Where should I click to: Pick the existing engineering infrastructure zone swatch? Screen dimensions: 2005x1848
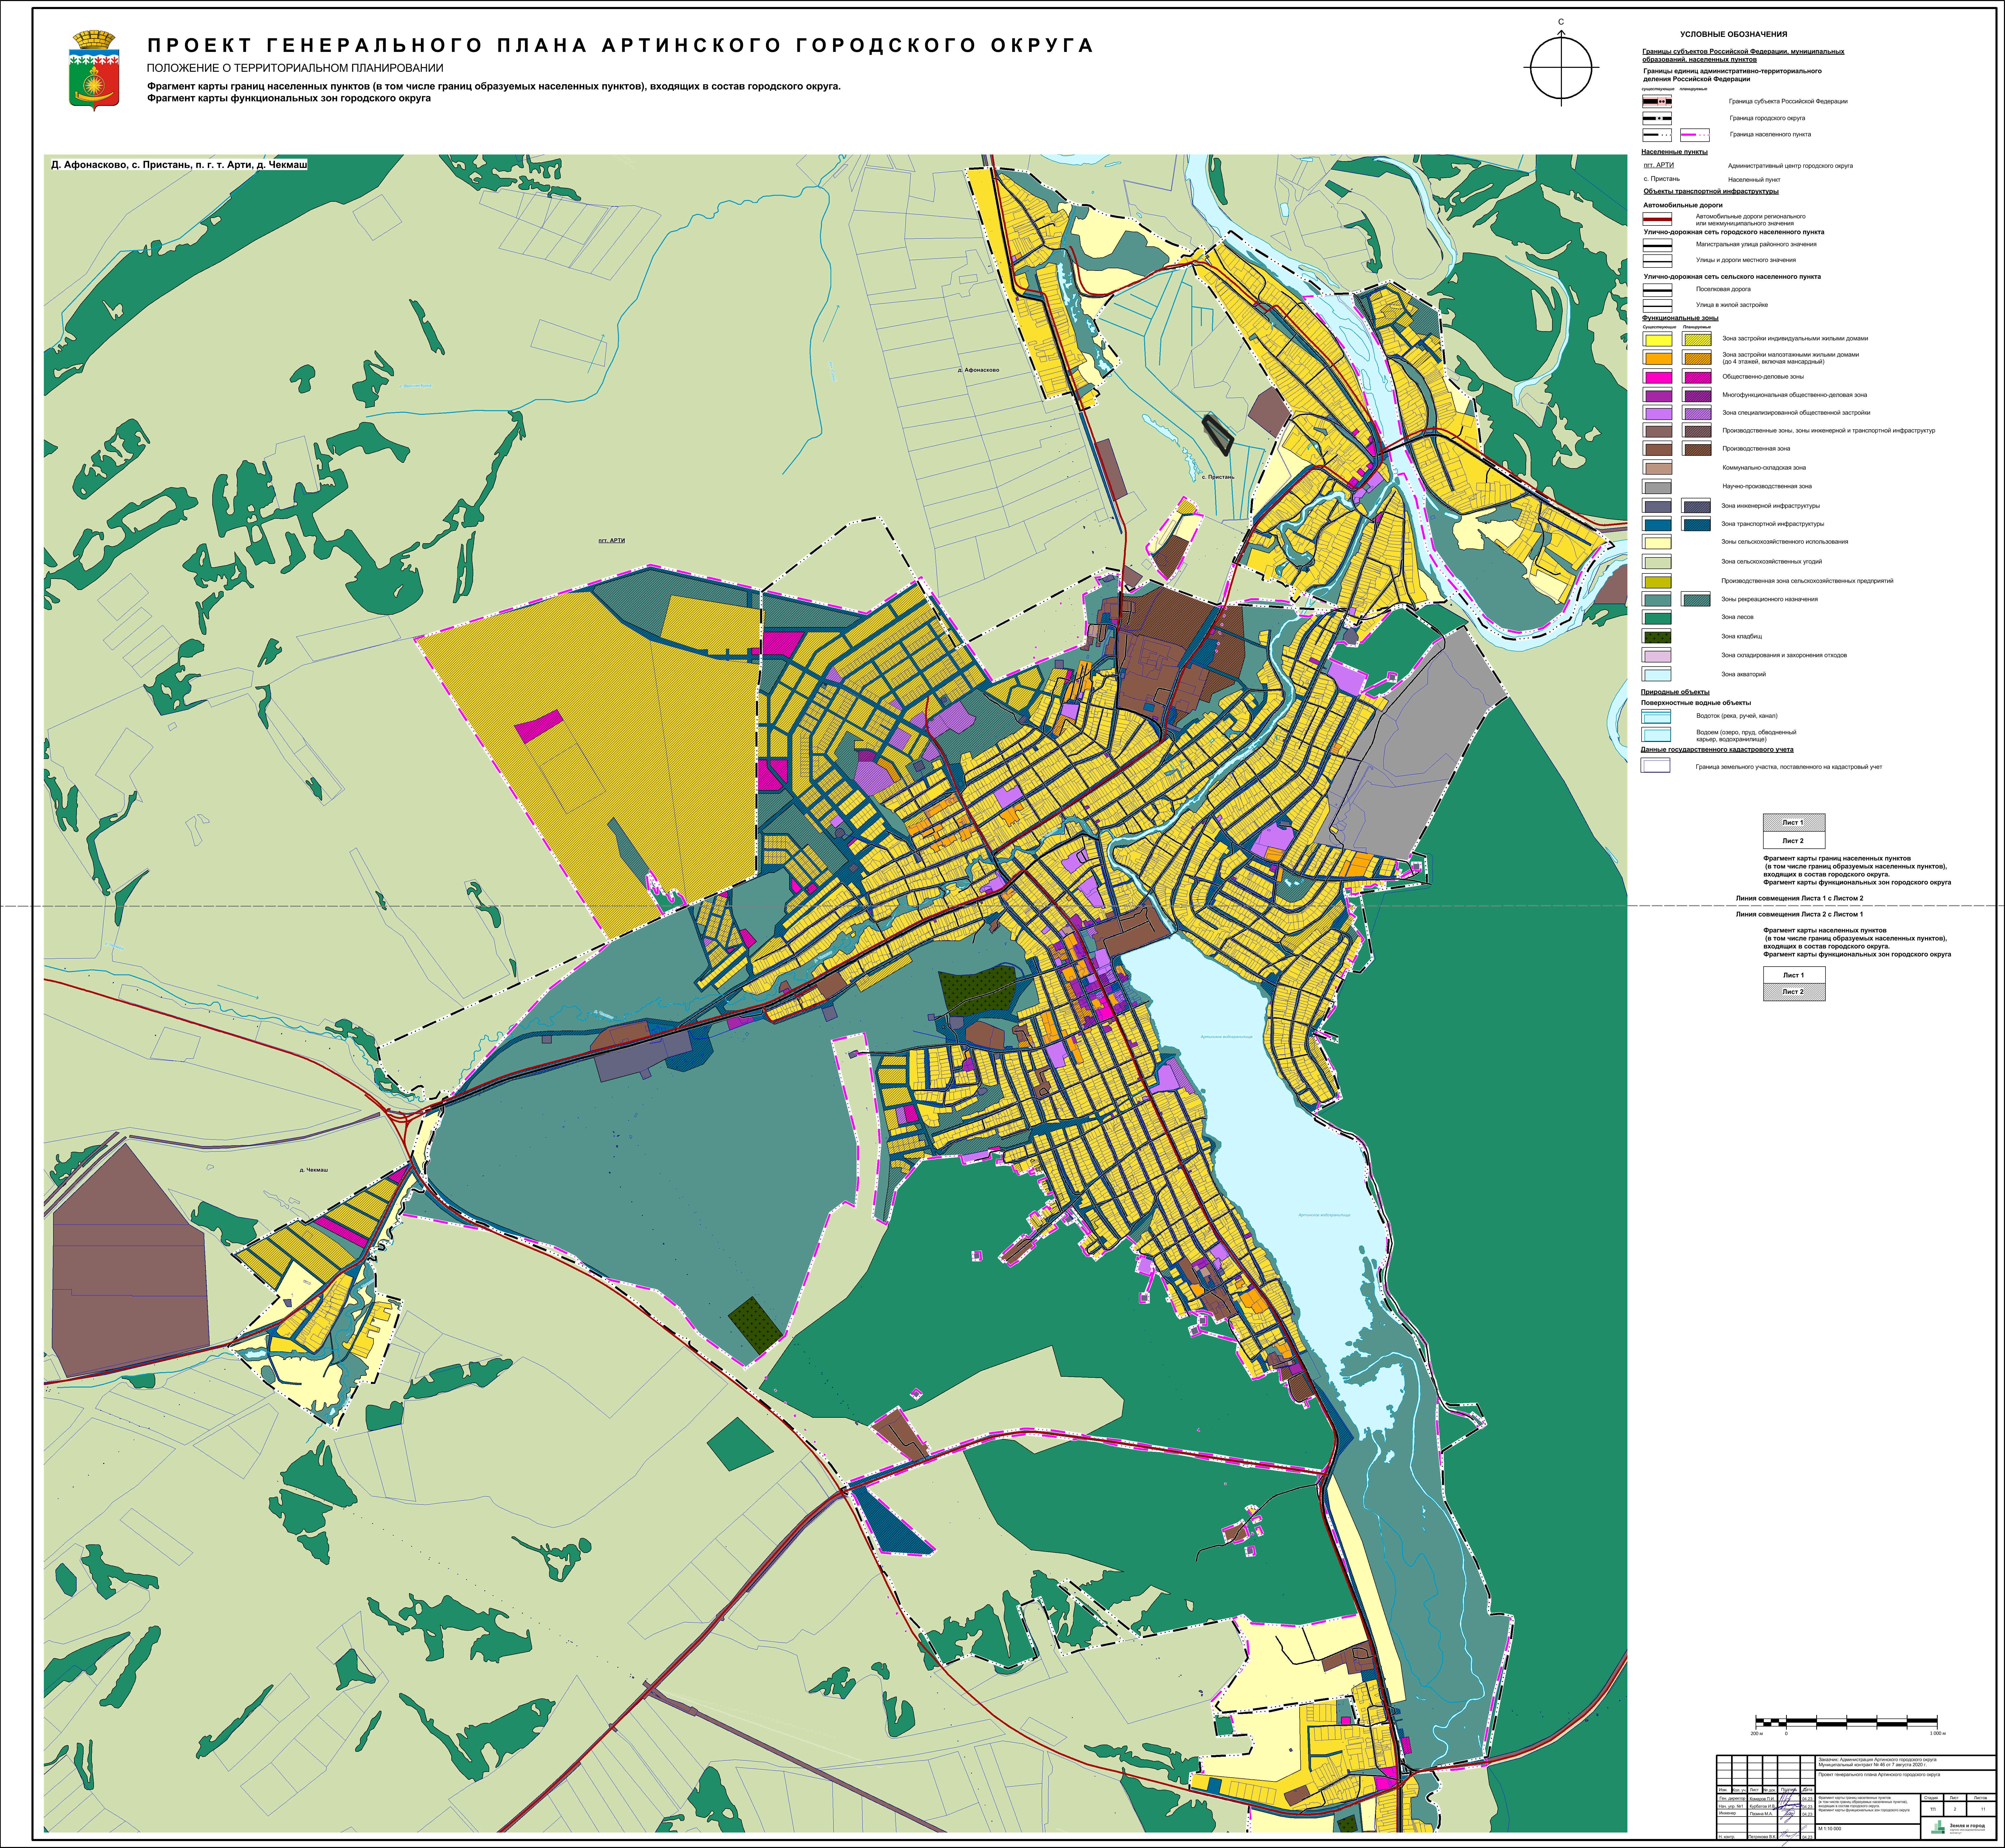1657,506
